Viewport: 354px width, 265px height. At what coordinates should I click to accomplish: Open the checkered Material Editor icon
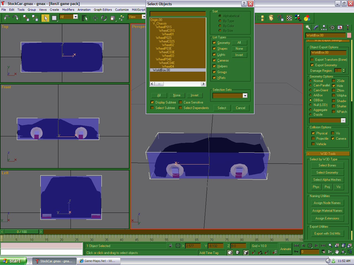(x=289, y=18)
